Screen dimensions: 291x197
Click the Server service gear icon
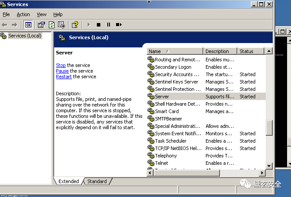coord(151,97)
